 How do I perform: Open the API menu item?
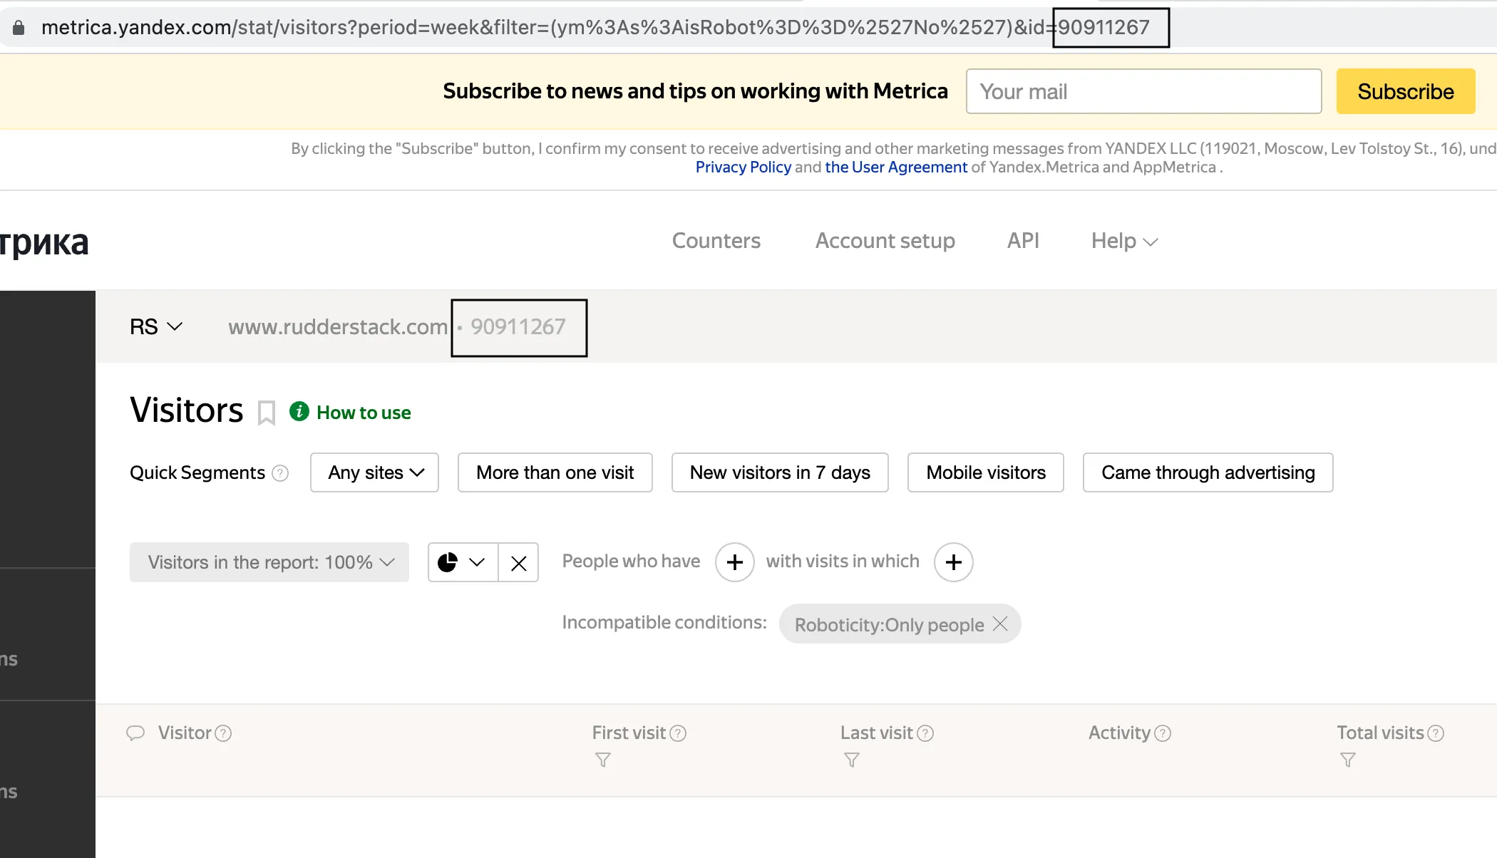[x=1023, y=241]
